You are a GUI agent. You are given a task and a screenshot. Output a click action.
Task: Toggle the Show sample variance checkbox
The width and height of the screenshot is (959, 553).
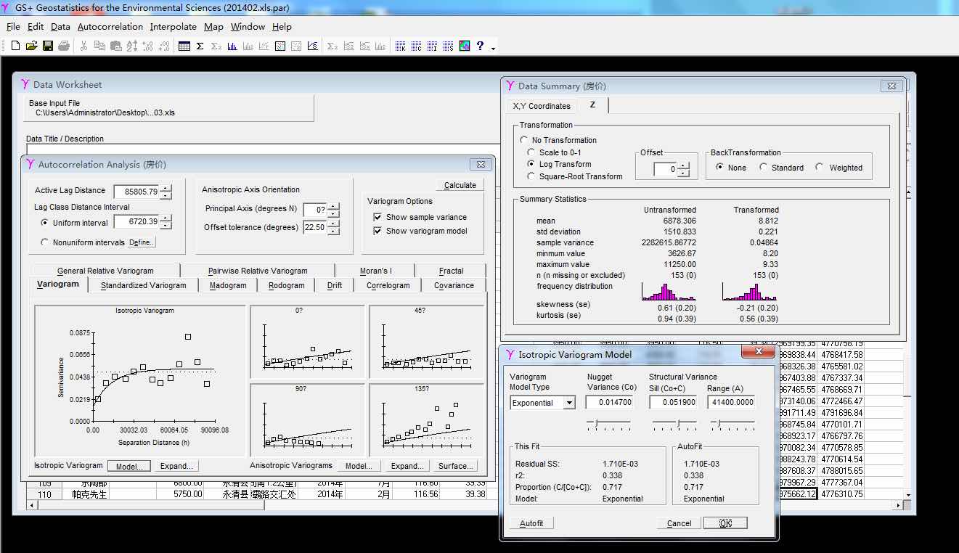coord(378,217)
